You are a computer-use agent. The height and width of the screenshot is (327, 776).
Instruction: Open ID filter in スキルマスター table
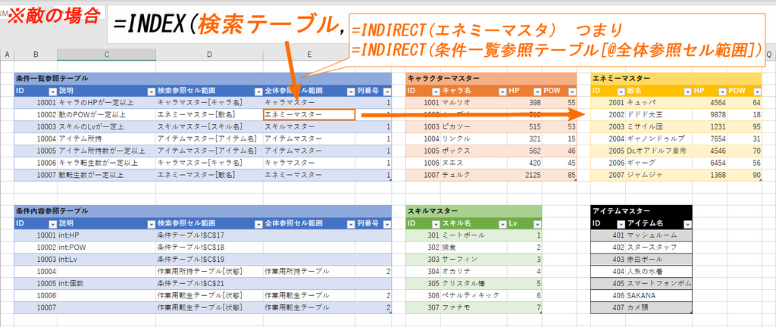[x=436, y=224]
